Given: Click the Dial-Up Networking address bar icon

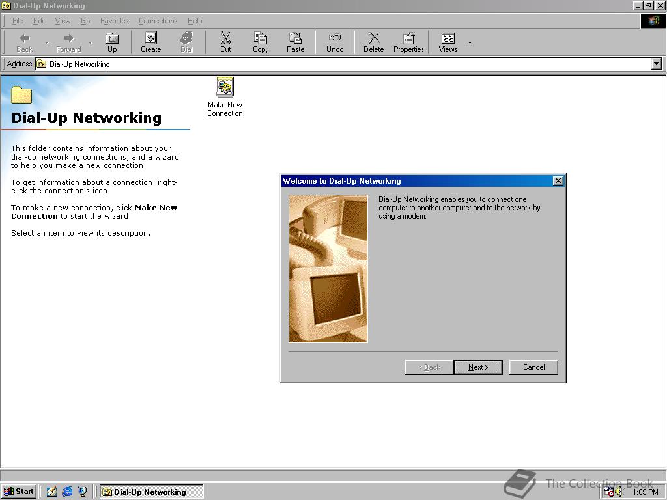Looking at the screenshot, I should pos(41,64).
